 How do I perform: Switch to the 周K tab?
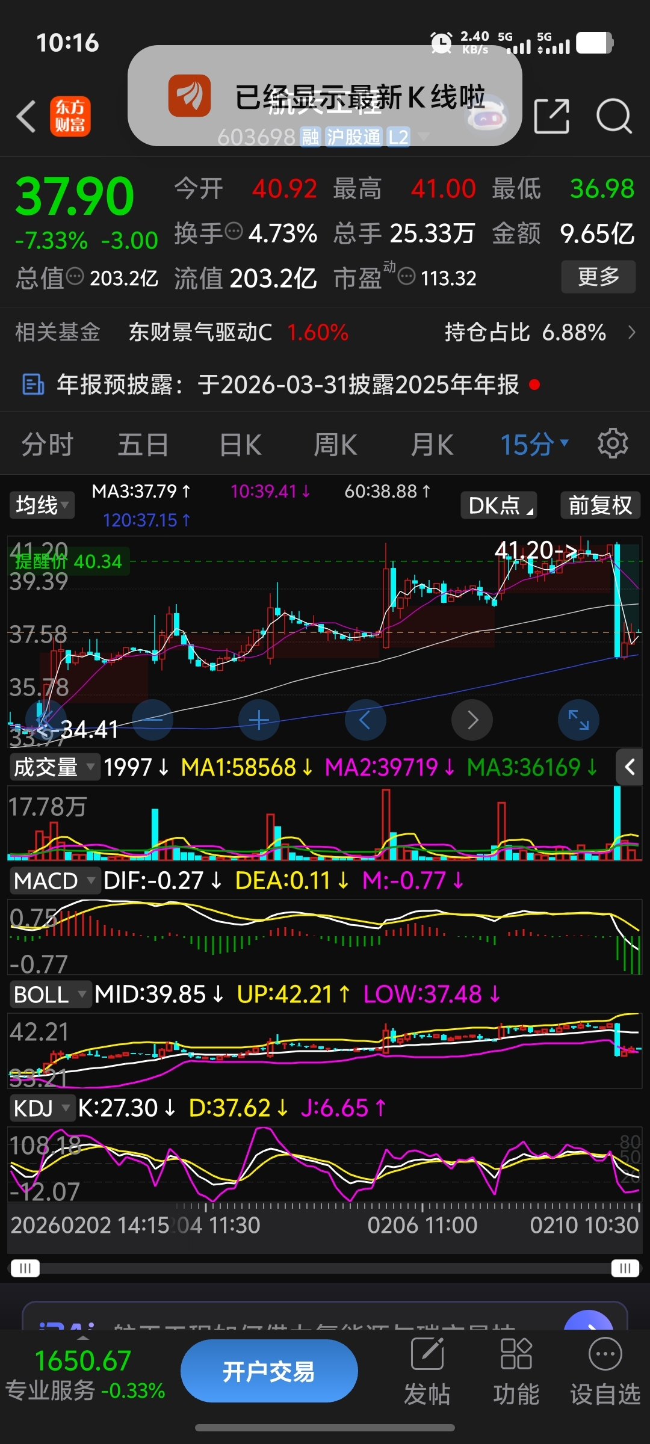pos(335,445)
